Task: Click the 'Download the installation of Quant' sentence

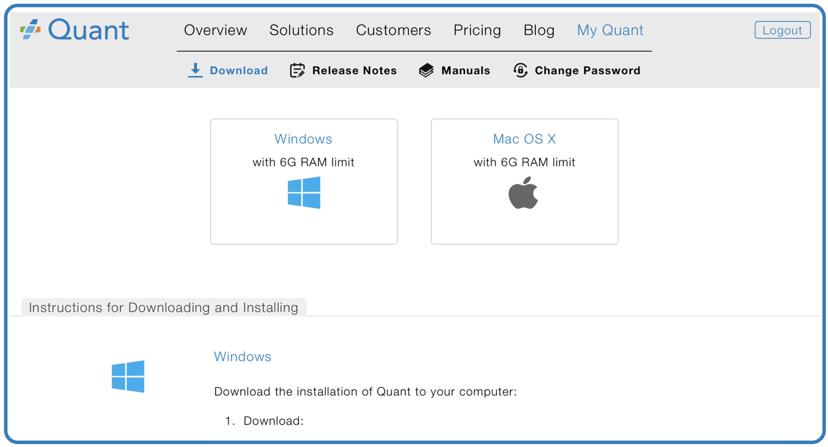Action: [365, 392]
